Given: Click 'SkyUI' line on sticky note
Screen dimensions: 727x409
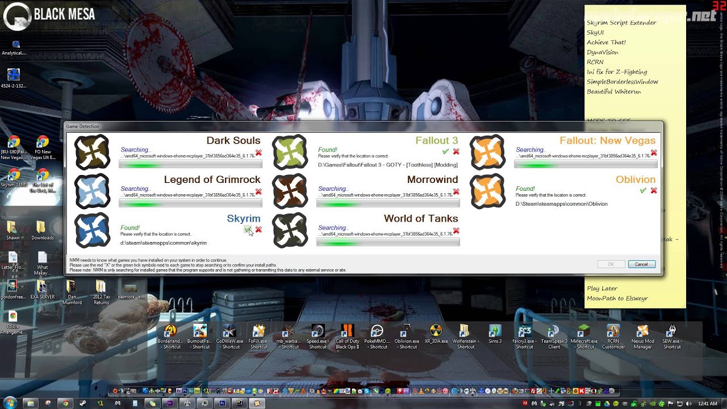Looking at the screenshot, I should click(x=595, y=32).
